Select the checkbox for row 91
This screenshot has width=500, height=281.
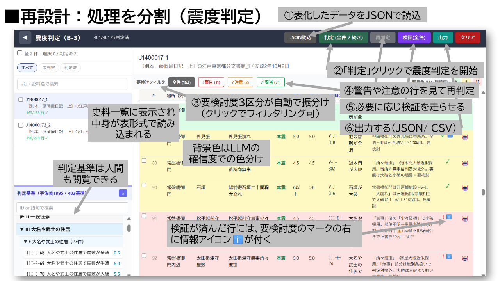click(x=144, y=216)
